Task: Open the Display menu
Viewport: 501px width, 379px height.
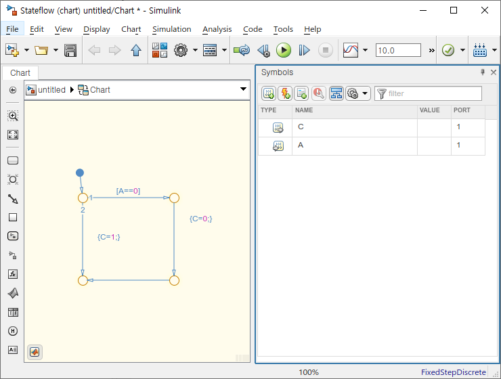Action: click(97, 29)
